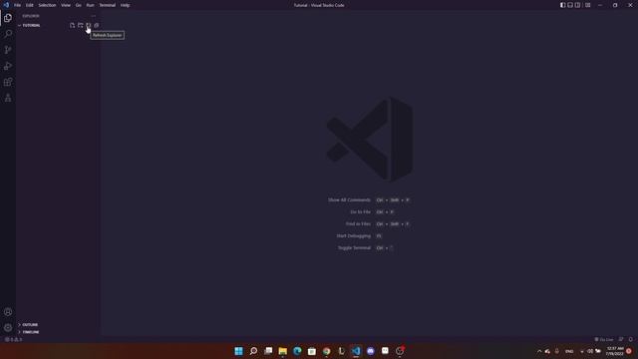Open Testing flask icon view

(8, 98)
